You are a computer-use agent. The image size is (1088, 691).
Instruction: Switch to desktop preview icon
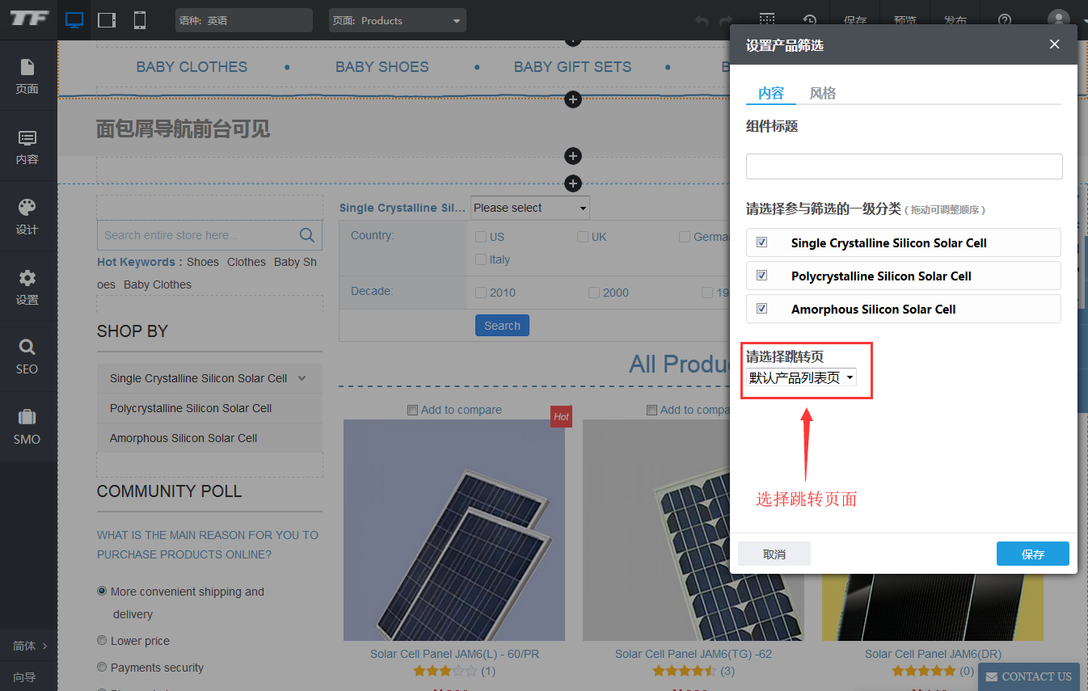point(74,20)
